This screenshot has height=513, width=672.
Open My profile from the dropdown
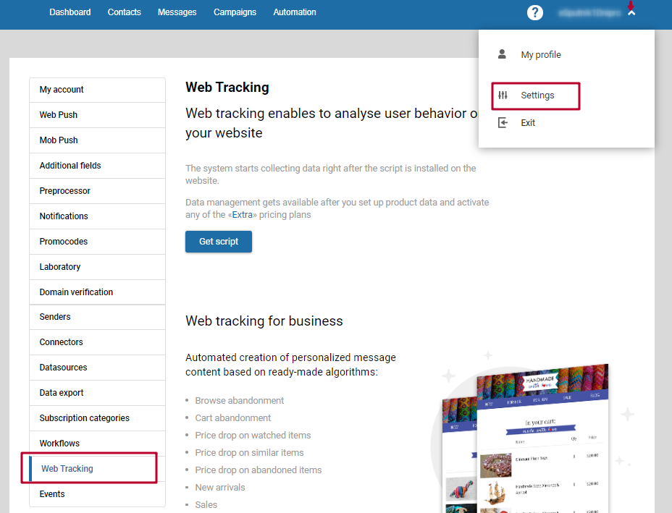pos(541,54)
